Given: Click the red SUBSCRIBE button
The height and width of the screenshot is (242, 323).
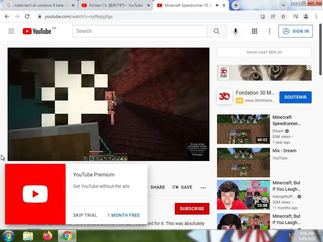Looking at the screenshot, I should click(x=192, y=209).
